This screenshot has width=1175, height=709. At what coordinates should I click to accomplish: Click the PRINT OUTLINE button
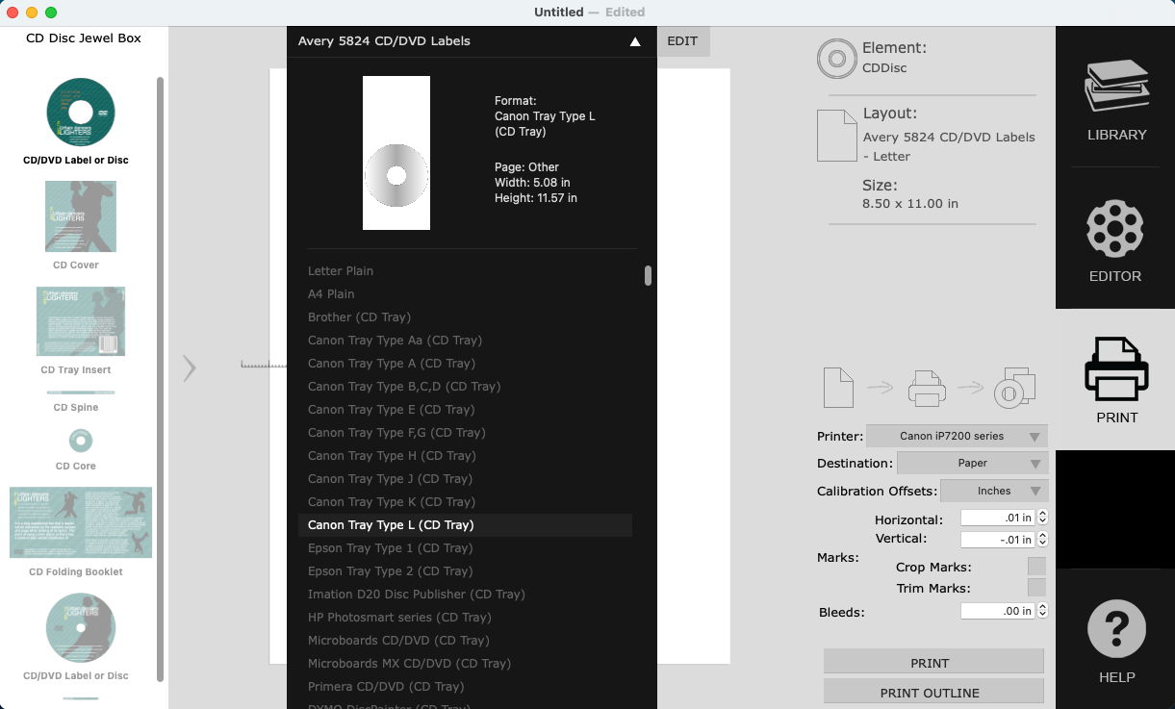[x=932, y=692]
